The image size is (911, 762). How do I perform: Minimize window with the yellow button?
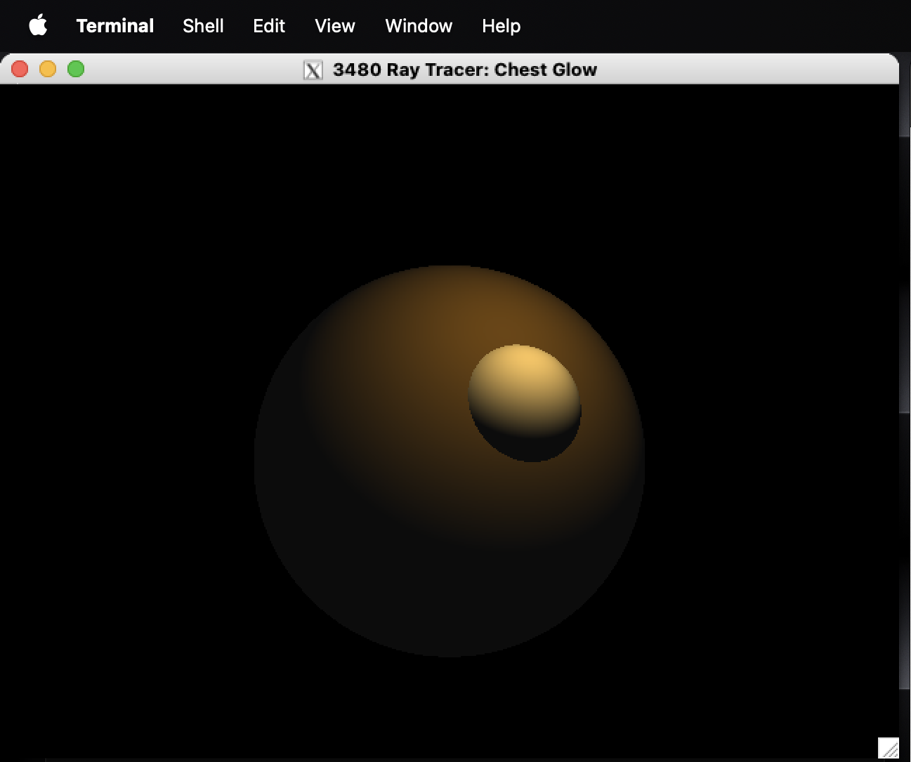coord(48,69)
